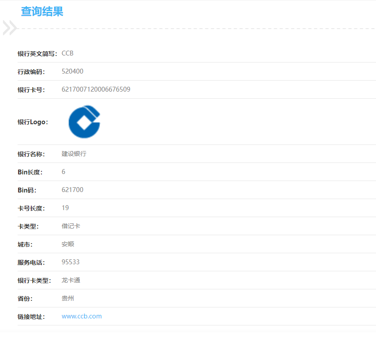Click the bank name 建设银行
Viewport: 376px width, 340px height.
[x=74, y=154]
